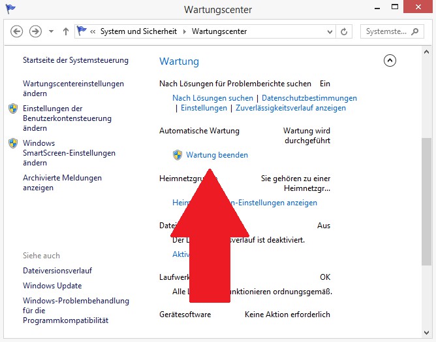The width and height of the screenshot is (436, 342).
Task: Click the up one level arrow
Action: point(66,31)
